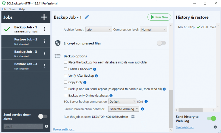Click info icon beside See Web Log
The height and width of the screenshot is (133, 221).
tap(215, 127)
